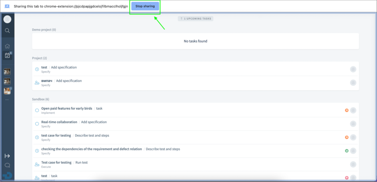Select the first project thumbnail in sidebar

pyautogui.click(x=7, y=72)
